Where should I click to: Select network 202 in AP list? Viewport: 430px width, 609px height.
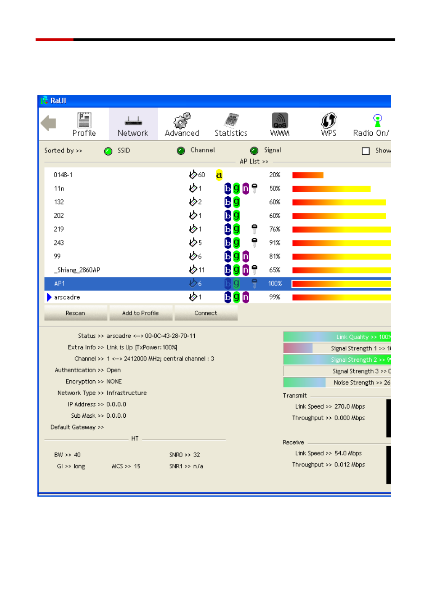218,216
